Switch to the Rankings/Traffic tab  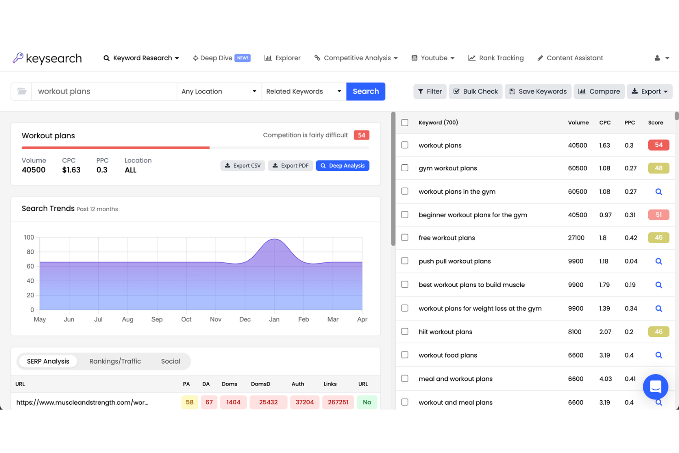click(115, 361)
